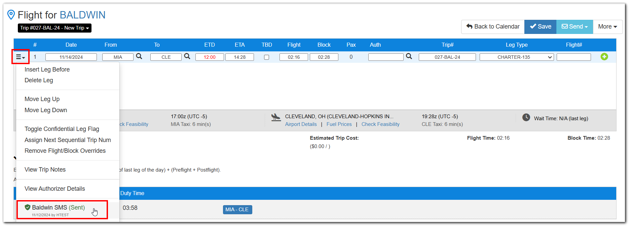
Task: Save the flight
Action: (x=540, y=27)
